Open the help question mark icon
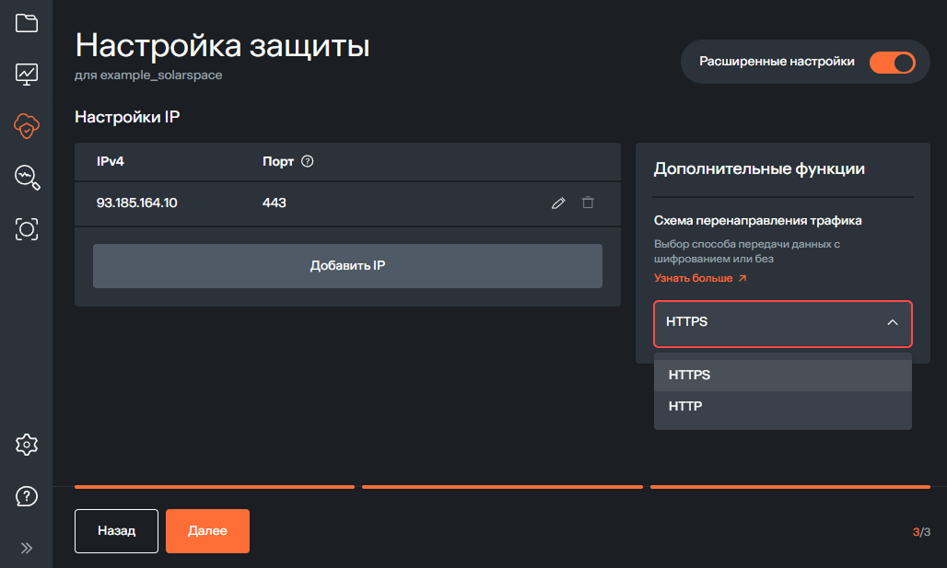The width and height of the screenshot is (947, 568). 27,496
